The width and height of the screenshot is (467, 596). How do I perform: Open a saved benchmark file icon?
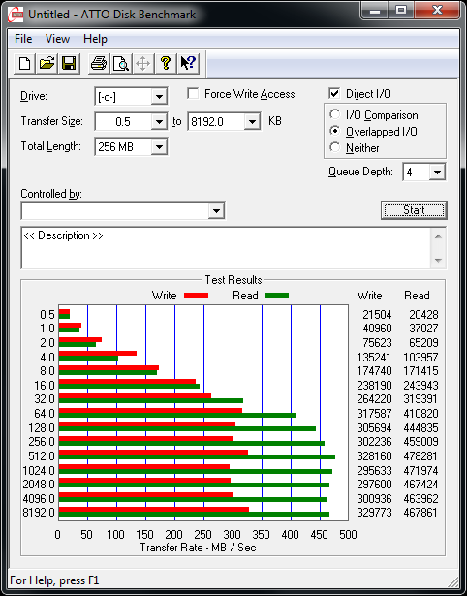(x=47, y=63)
